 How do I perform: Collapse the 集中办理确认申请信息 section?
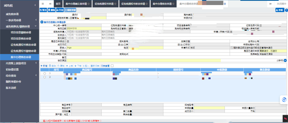click(x=42, y=22)
